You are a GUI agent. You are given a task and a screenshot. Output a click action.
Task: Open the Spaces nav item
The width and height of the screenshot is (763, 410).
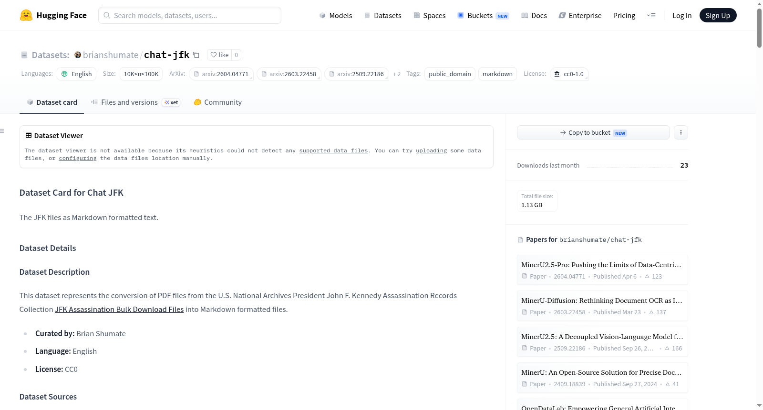pyautogui.click(x=430, y=15)
